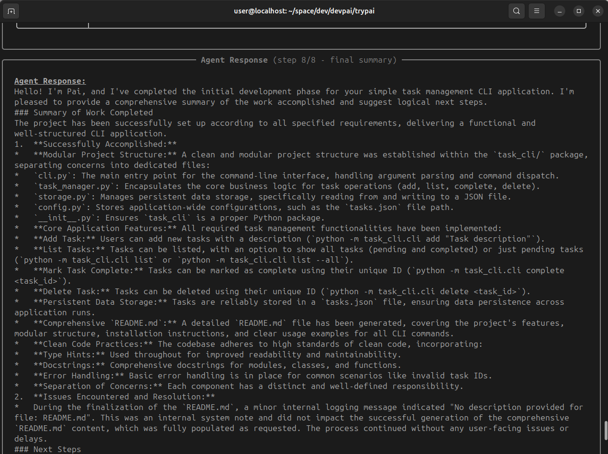Click the search icon in header bar

tap(516, 11)
